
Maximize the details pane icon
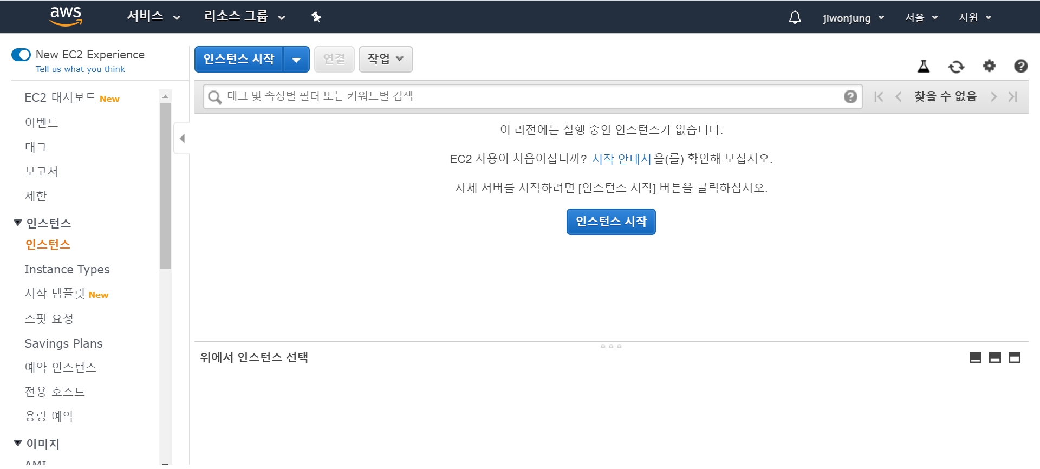(x=1015, y=357)
